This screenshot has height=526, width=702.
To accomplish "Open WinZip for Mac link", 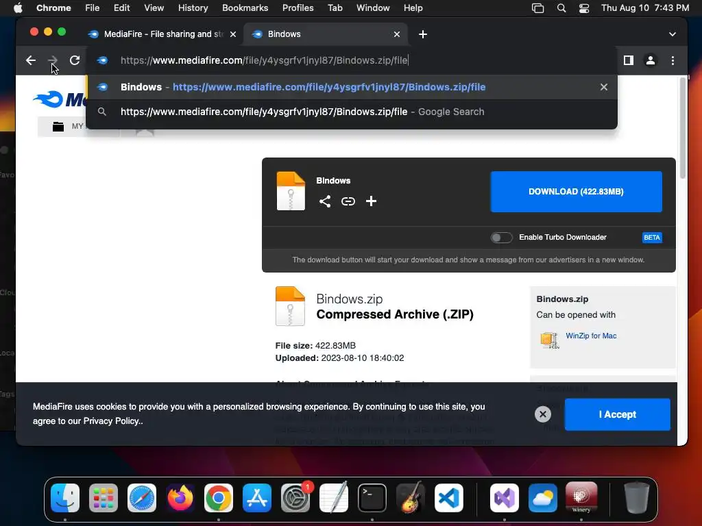I will pyautogui.click(x=591, y=336).
